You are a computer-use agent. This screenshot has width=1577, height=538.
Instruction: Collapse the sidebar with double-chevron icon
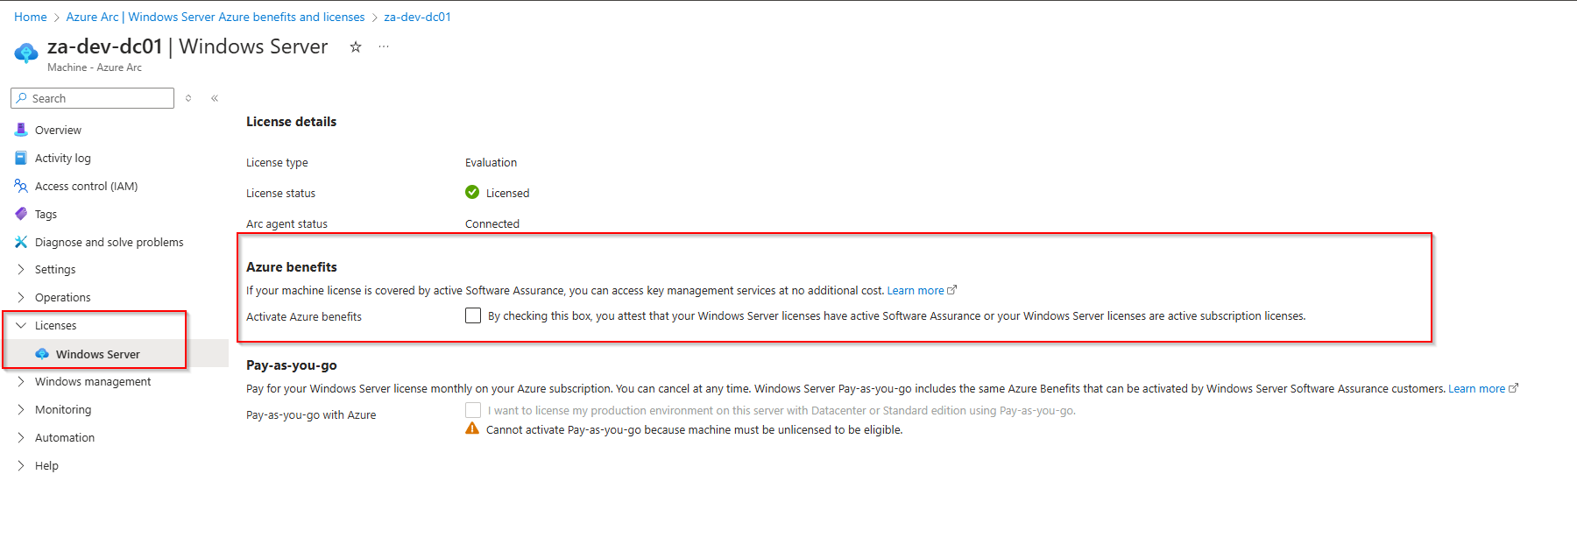click(x=215, y=98)
